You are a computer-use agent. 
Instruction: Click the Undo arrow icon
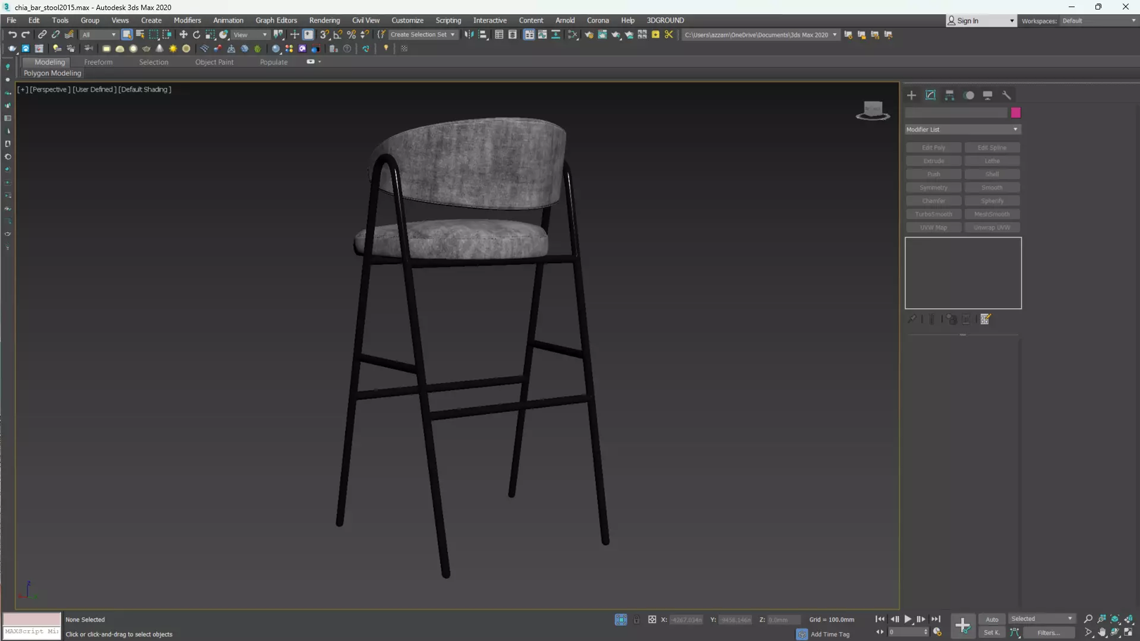click(x=12, y=34)
